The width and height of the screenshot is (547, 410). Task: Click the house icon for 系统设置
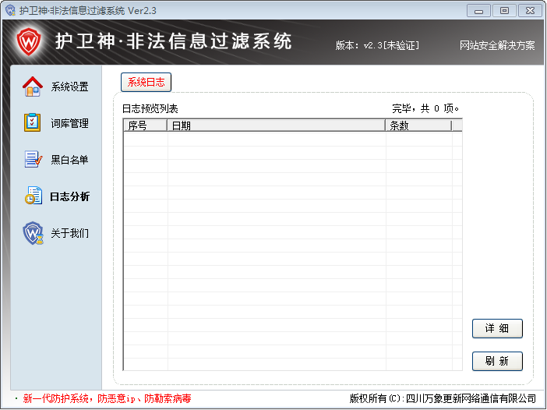pyautogui.click(x=33, y=87)
